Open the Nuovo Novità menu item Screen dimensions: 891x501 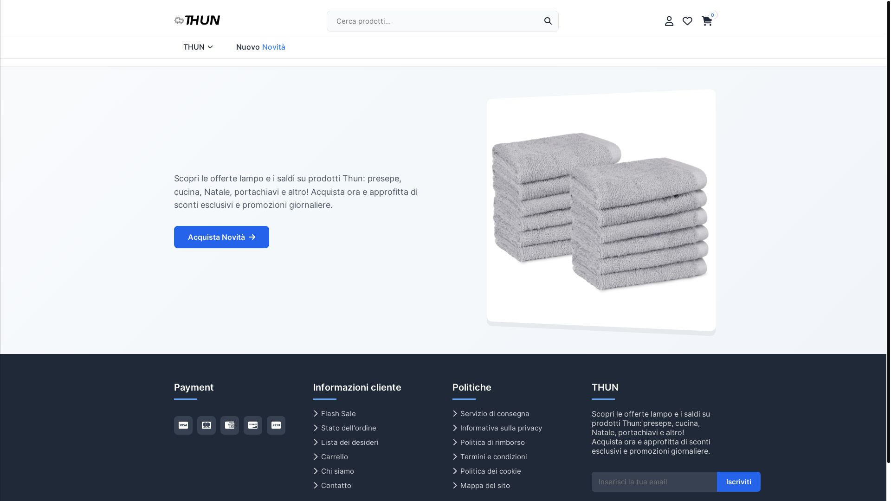(x=261, y=47)
